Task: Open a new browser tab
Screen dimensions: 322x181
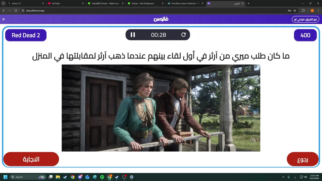Action: [x=249, y=4]
